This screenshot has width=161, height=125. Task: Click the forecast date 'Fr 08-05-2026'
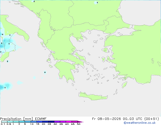(106, 119)
